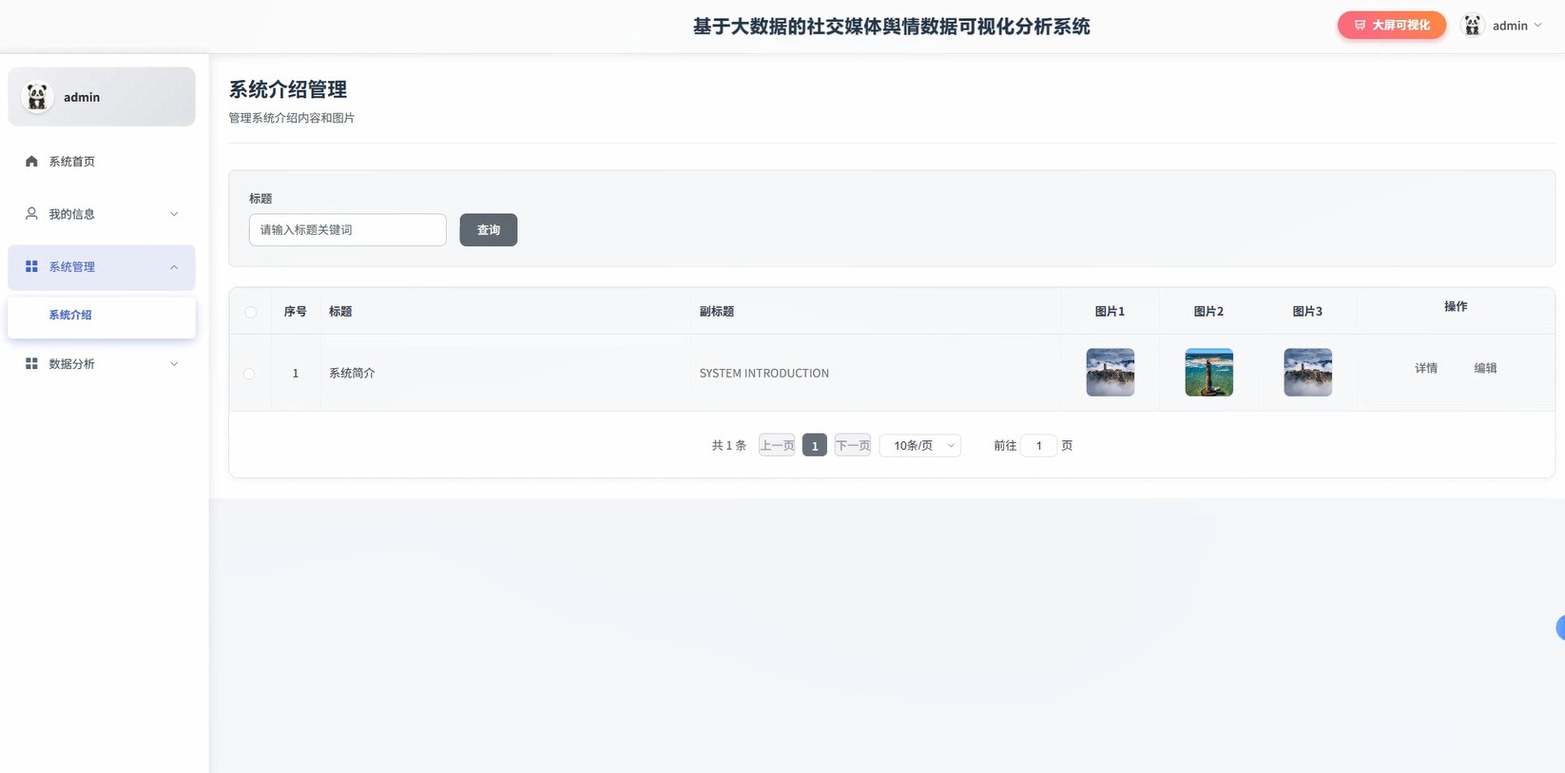Click 下一页 pagination button
This screenshot has height=773, width=1565.
(853, 446)
